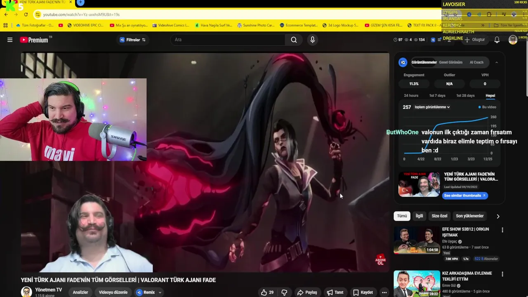Screen dimensions: 528x297
Task: Click the Yönetmen TV channel avatar
Action: (26, 292)
